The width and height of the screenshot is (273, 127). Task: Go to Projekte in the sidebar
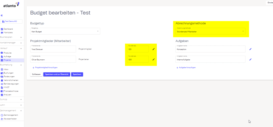(x=7, y=60)
